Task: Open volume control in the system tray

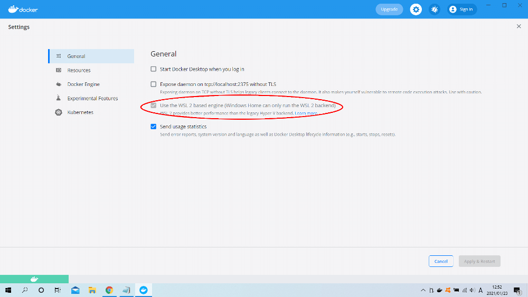Action: tap(473, 290)
